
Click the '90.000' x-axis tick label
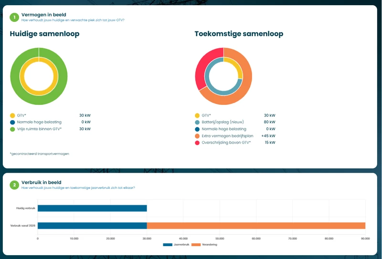[x=365, y=239]
